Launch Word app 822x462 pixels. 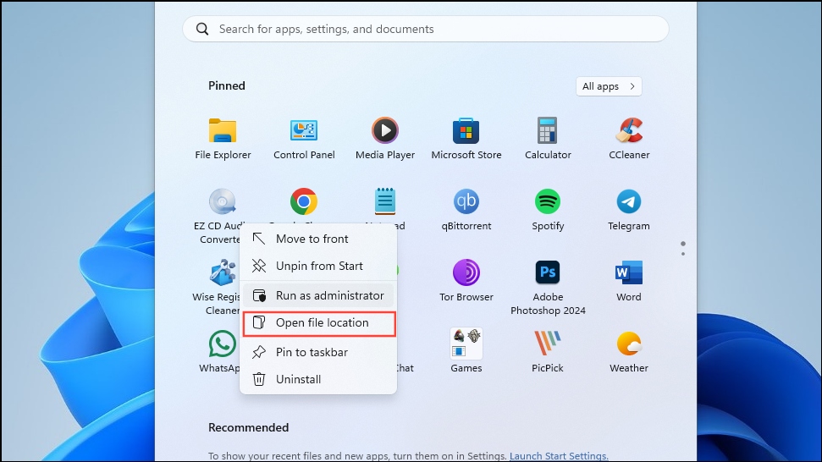[629, 281]
